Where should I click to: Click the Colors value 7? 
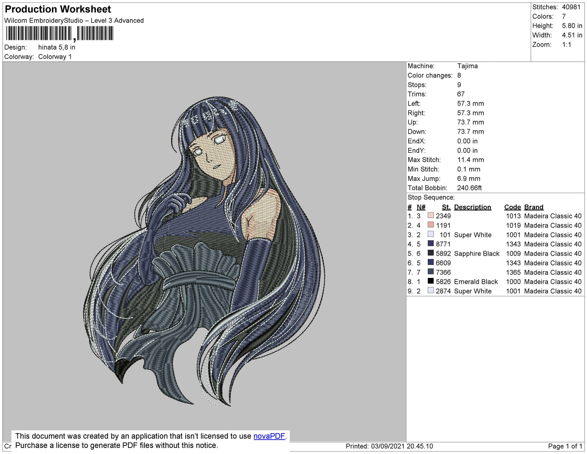pos(564,16)
